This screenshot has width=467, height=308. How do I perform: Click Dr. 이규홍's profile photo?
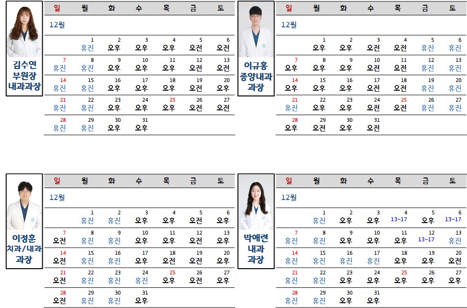(256, 31)
